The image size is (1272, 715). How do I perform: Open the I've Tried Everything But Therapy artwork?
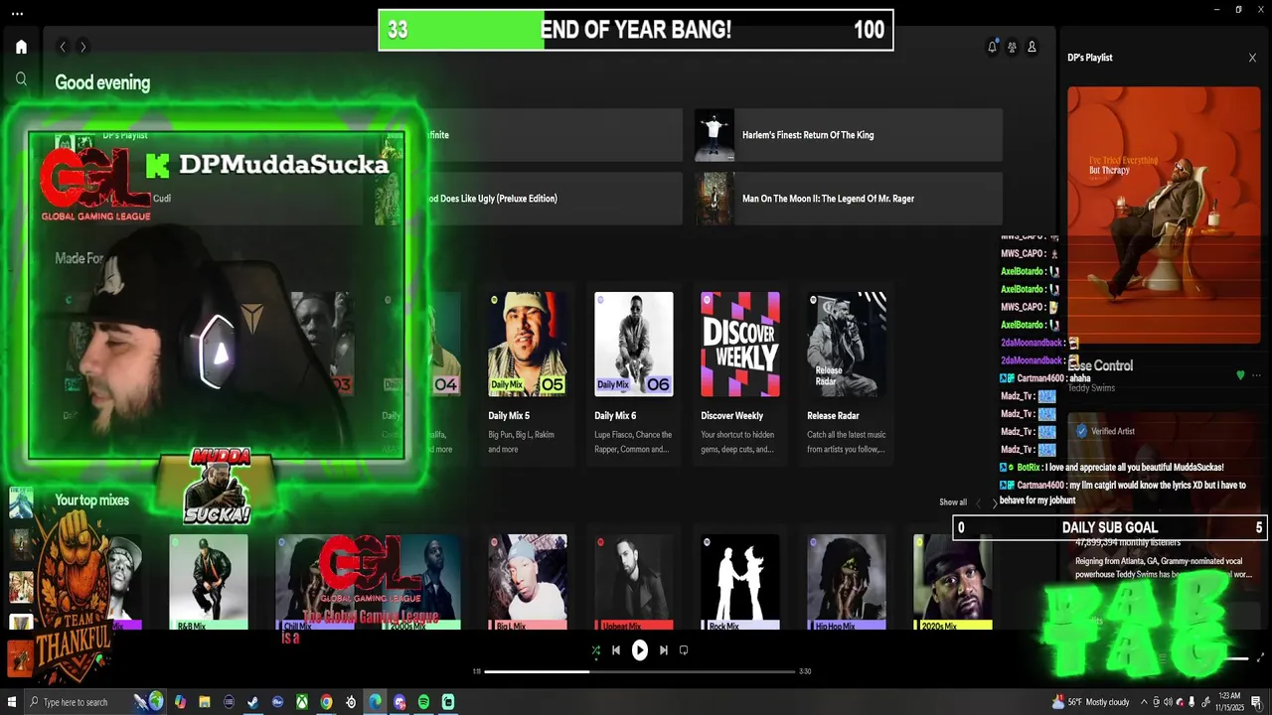tap(1164, 214)
